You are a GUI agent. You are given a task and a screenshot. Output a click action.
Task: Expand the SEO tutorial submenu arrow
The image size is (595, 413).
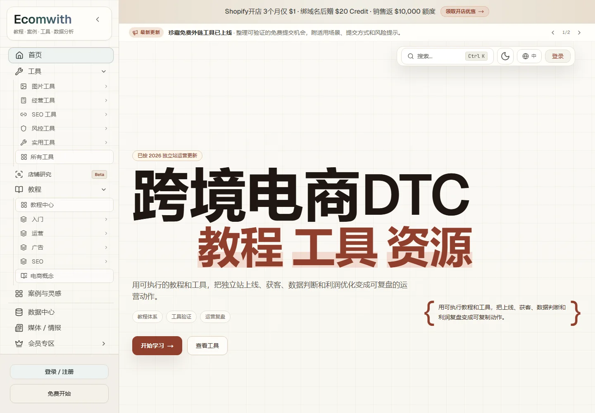click(106, 261)
